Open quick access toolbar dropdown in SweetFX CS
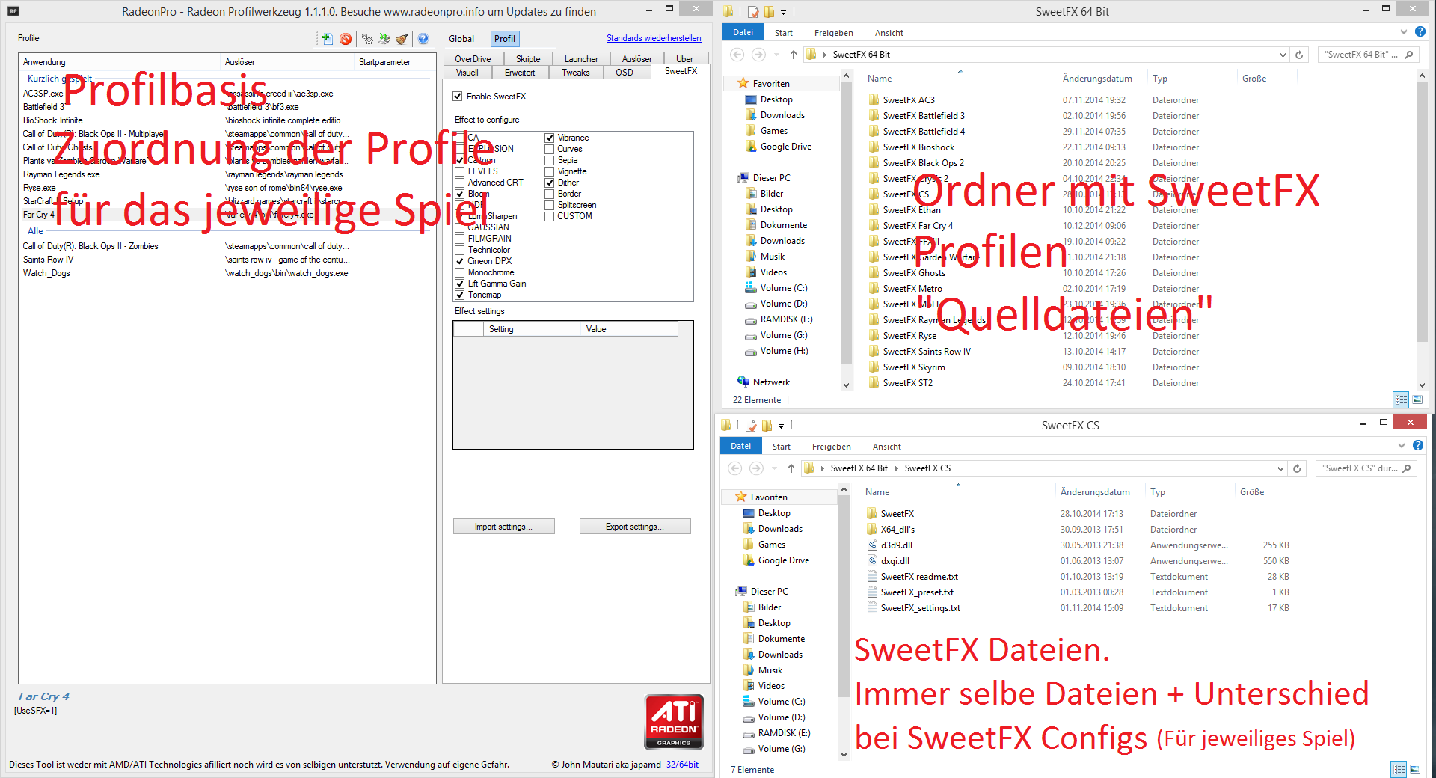 pyautogui.click(x=781, y=426)
